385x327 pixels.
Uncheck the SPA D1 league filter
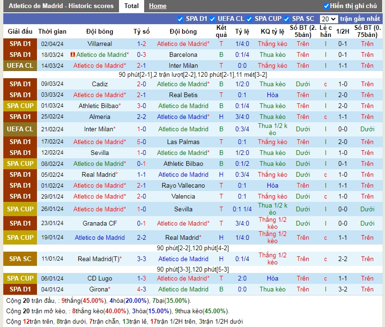click(180, 19)
